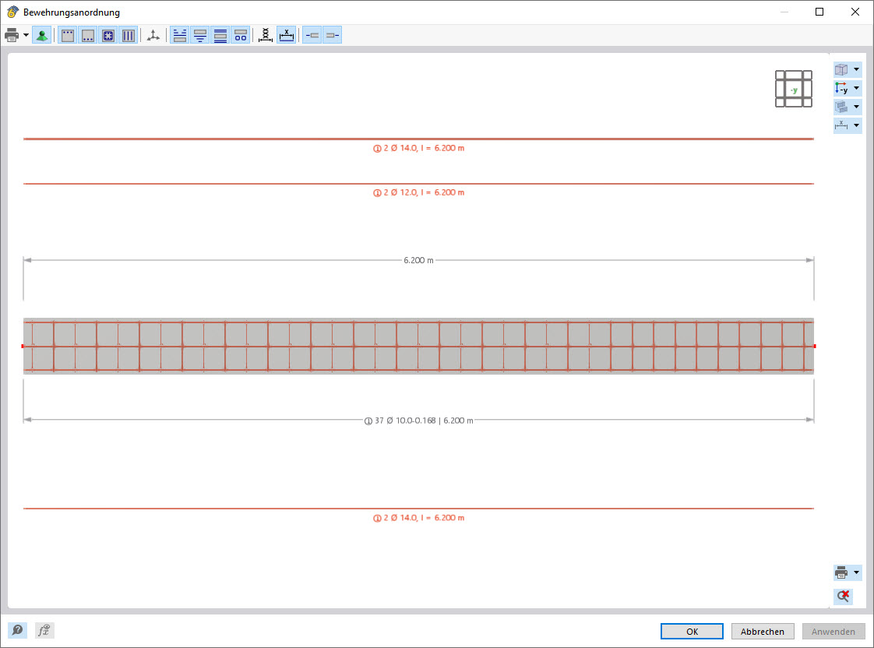Maximize the Bewehrungsanordnung window
The image size is (874, 648).
[x=819, y=12]
